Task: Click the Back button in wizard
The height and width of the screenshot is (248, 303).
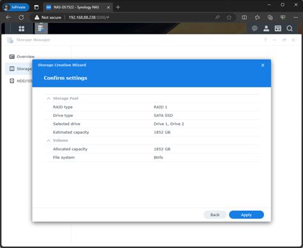Action: point(215,215)
